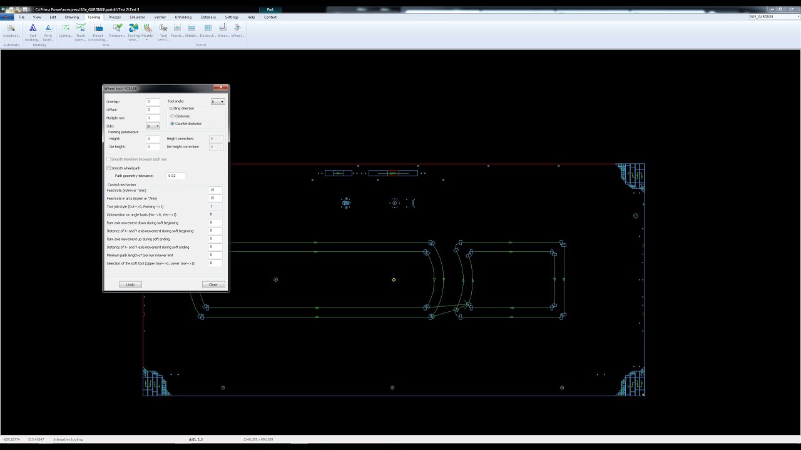Switch to the Database tab

(x=208, y=17)
